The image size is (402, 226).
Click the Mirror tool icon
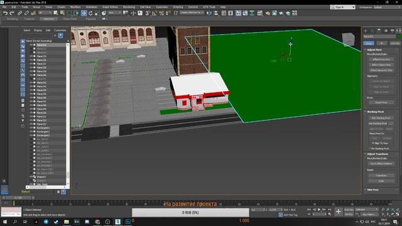point(209,13)
